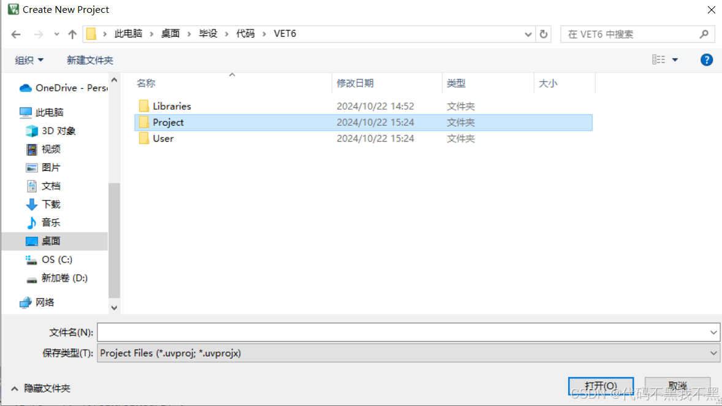
Task: Open 文档 folder in sidebar
Action: tap(44, 186)
